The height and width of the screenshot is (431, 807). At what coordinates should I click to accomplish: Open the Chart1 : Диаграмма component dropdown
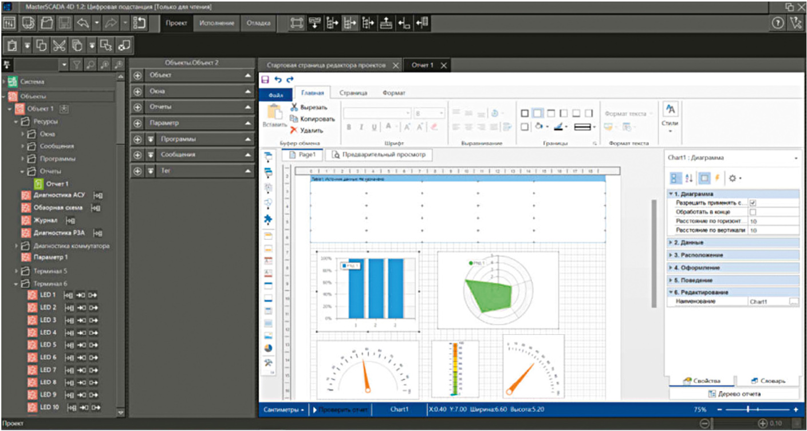pos(797,158)
